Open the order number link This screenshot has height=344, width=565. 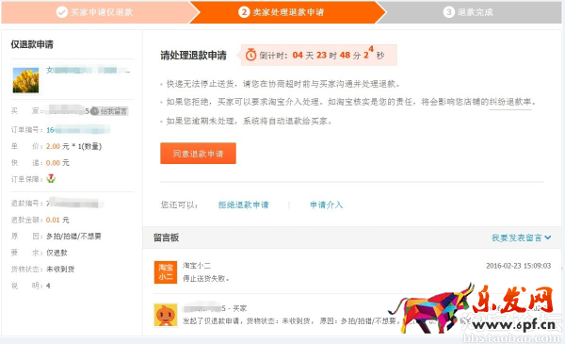(78, 130)
